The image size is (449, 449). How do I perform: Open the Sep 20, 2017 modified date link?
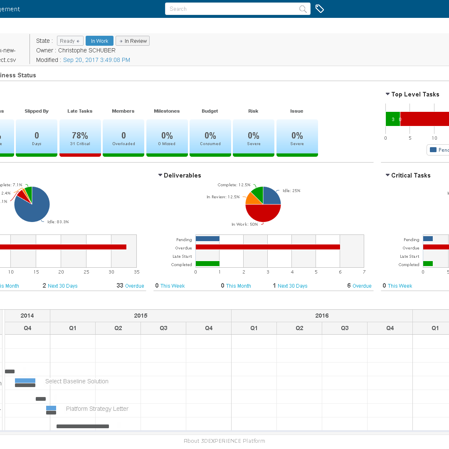pyautogui.click(x=96, y=60)
